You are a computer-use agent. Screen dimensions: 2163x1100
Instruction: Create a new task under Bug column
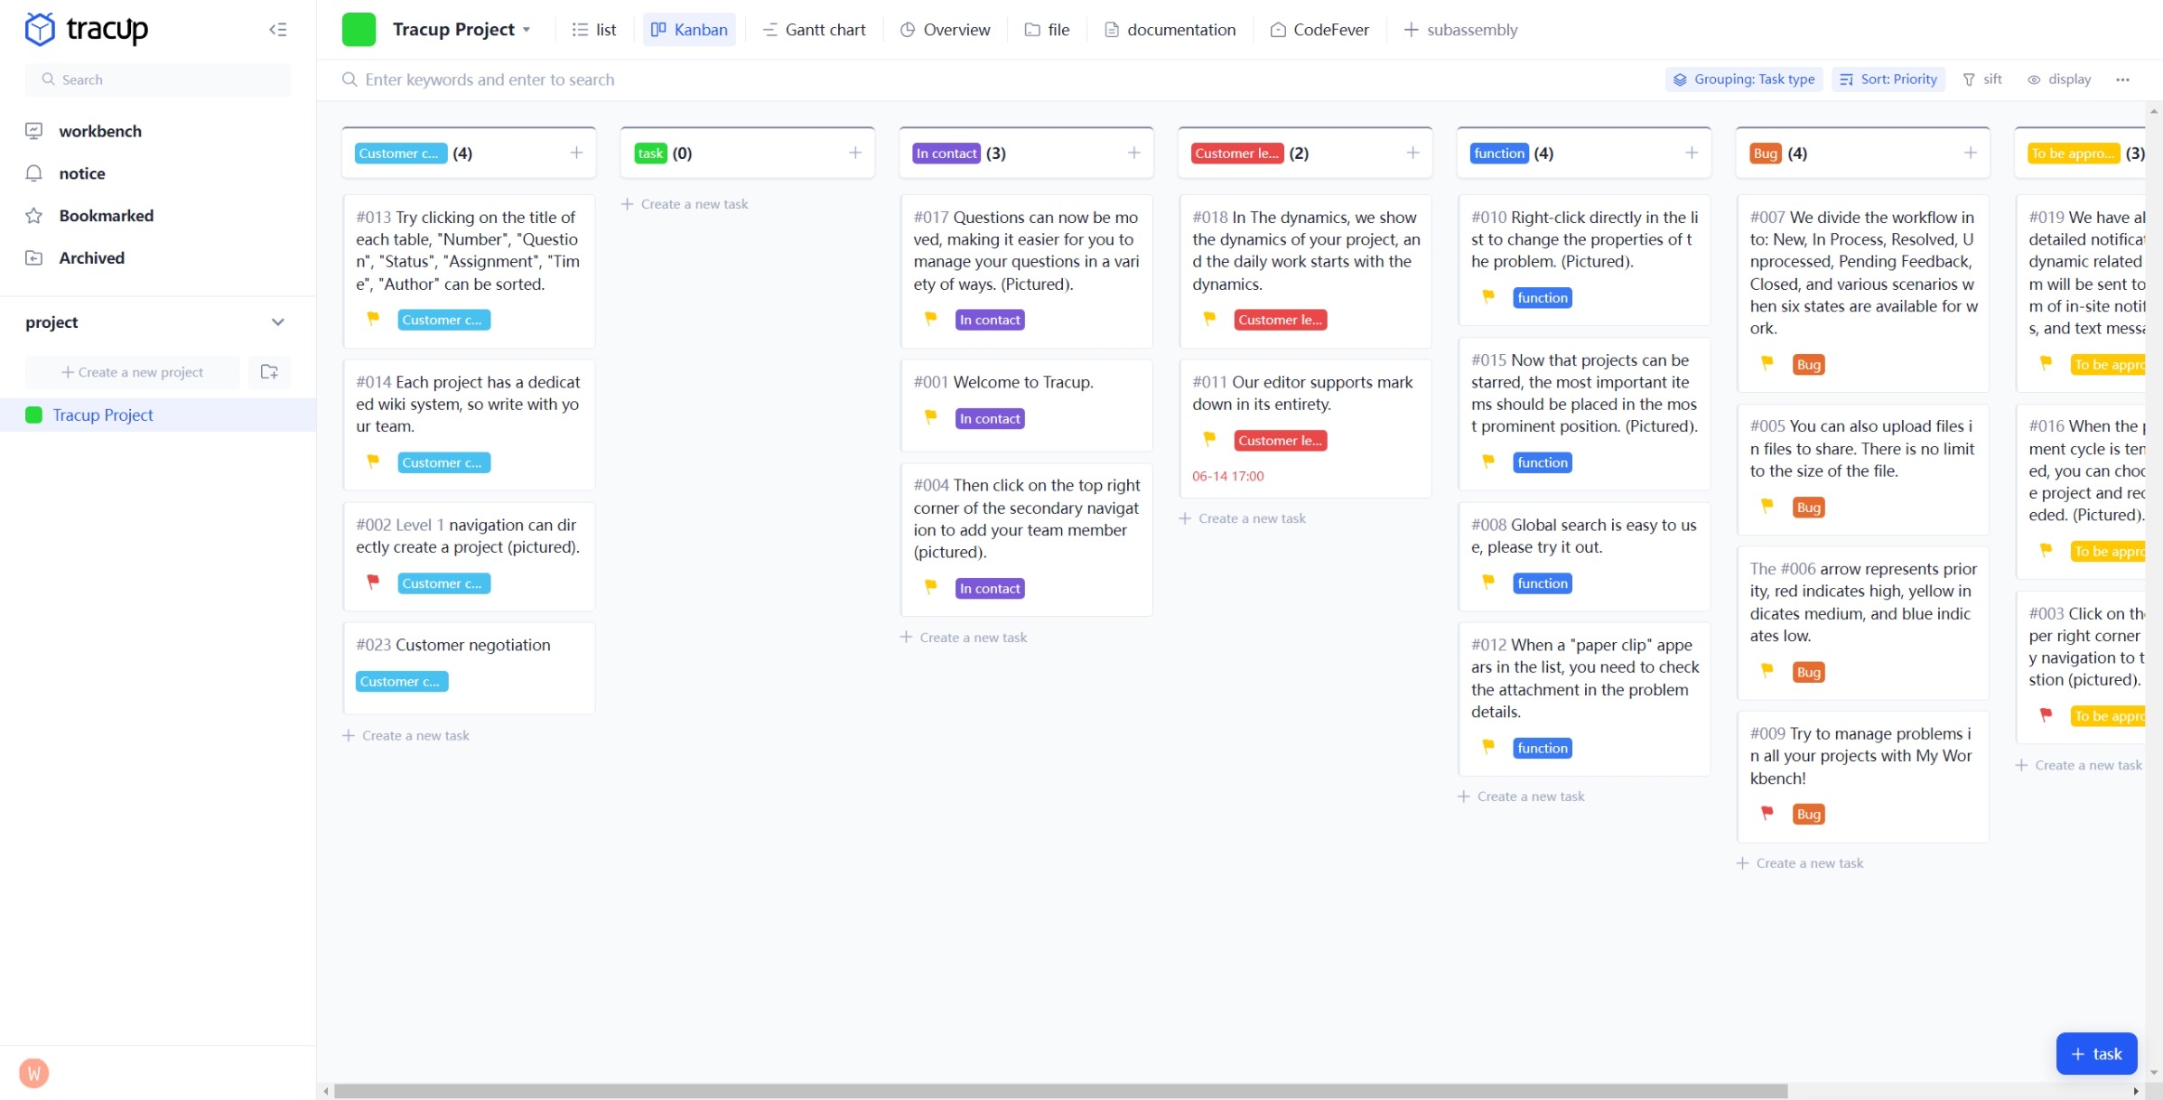tap(1800, 863)
